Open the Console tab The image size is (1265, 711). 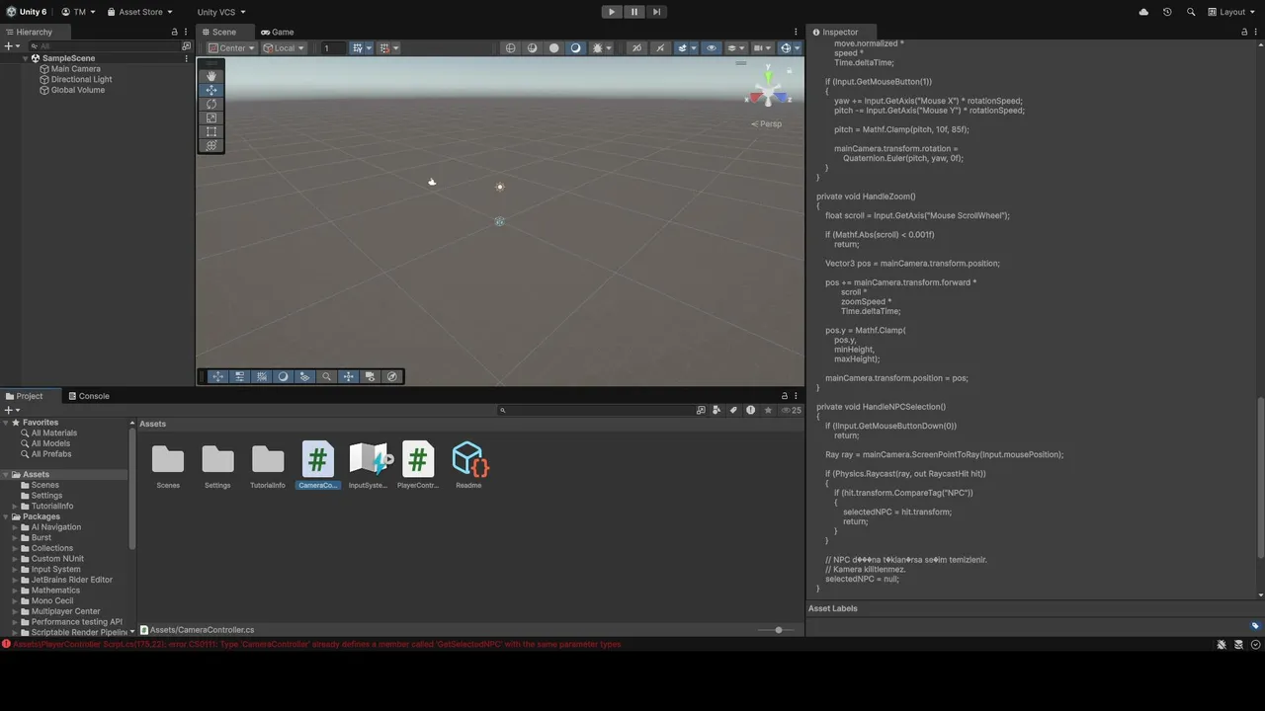[88, 396]
